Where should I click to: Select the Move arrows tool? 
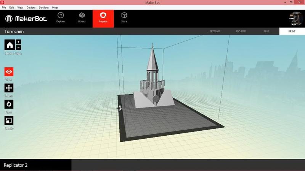9,88
